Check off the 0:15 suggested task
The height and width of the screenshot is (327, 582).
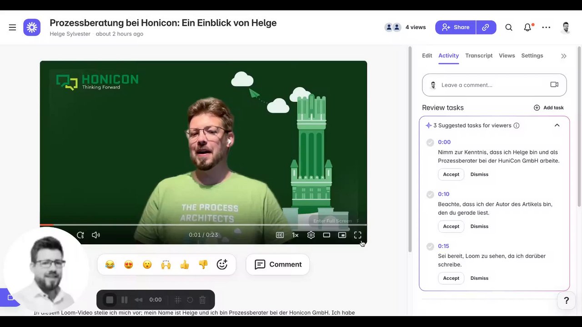430,246
